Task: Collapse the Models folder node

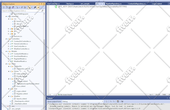Action: [6, 51]
